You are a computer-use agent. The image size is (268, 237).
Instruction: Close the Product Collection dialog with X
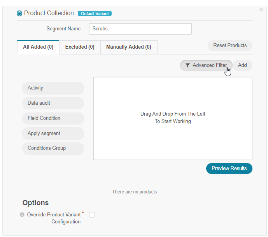[261, 10]
